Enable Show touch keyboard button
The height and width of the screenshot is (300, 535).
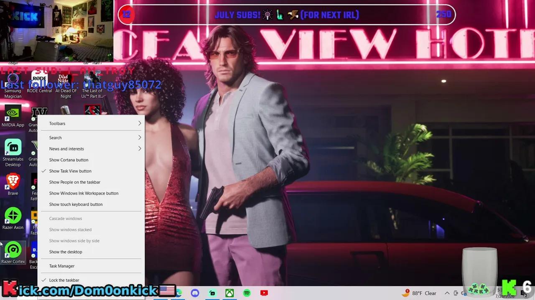click(91, 205)
